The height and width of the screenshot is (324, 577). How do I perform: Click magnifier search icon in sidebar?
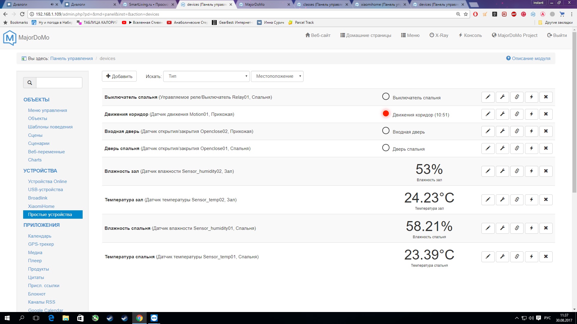[30, 83]
